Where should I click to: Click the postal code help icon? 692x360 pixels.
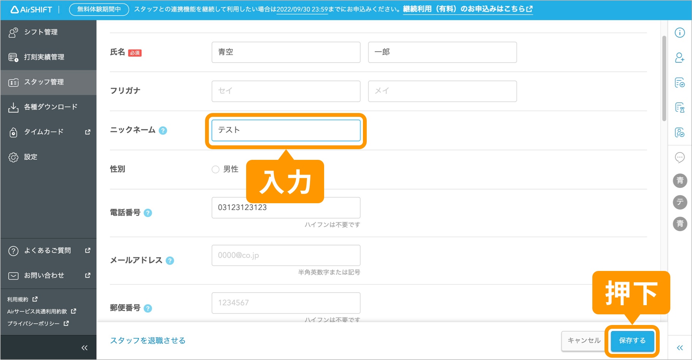pos(148,308)
